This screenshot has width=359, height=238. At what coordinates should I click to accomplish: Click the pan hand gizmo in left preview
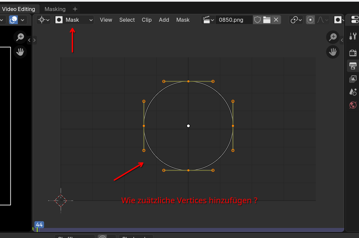coord(20,52)
